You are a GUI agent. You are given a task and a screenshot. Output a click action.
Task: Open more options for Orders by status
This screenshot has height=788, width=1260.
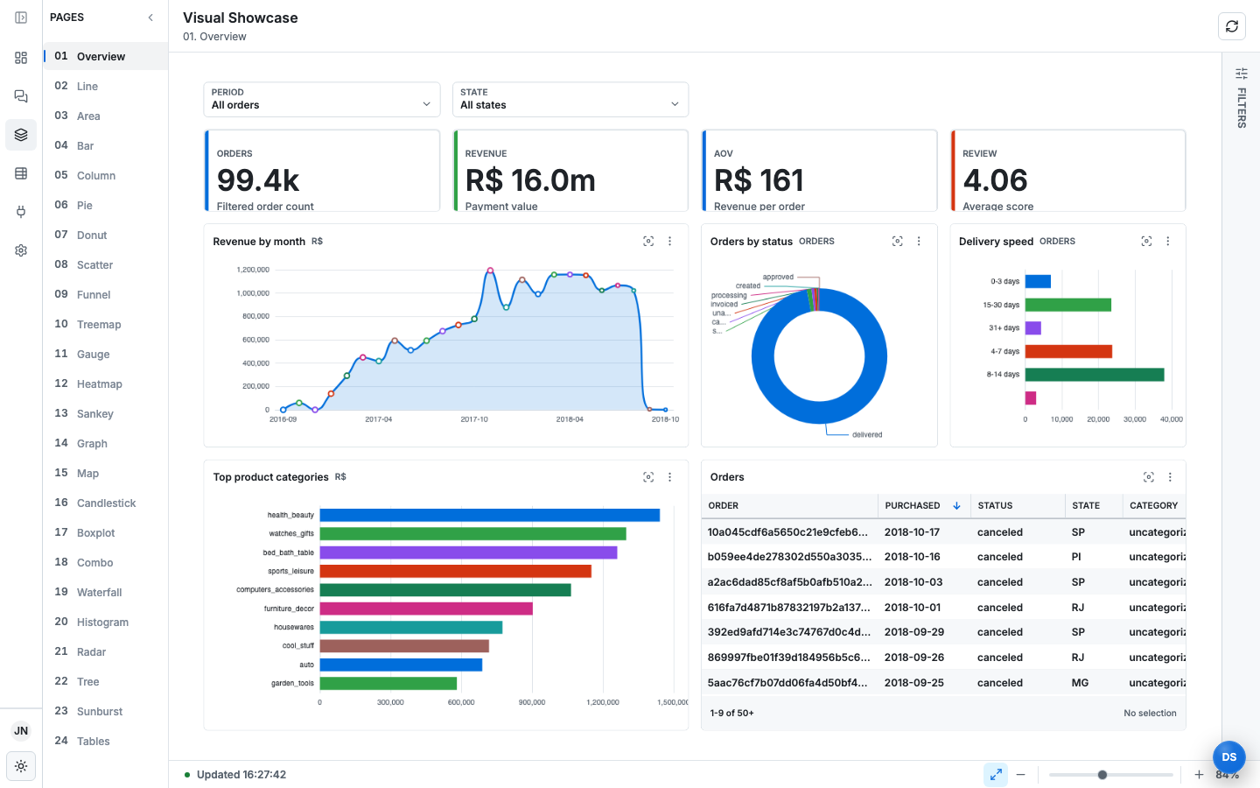(x=919, y=242)
